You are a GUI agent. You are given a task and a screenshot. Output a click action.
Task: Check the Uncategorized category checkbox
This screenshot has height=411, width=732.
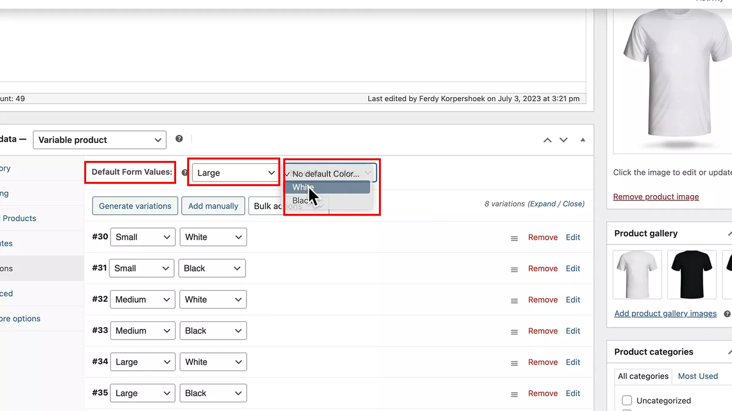coord(627,400)
